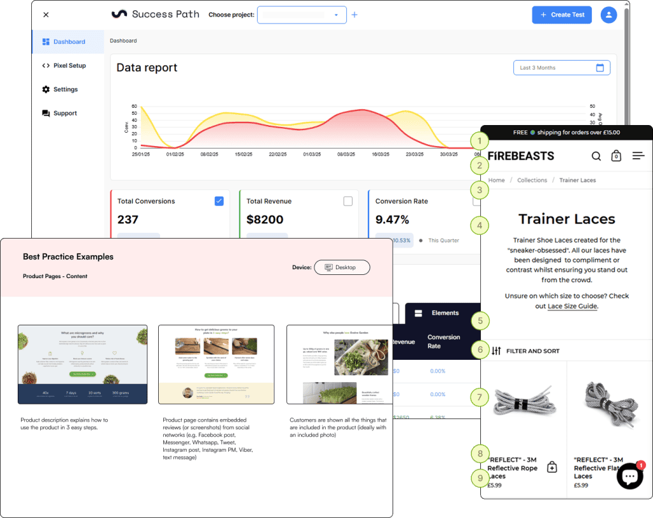
Task: Click the £5.99 price under Reflective Flat Laces
Action: tap(581, 485)
